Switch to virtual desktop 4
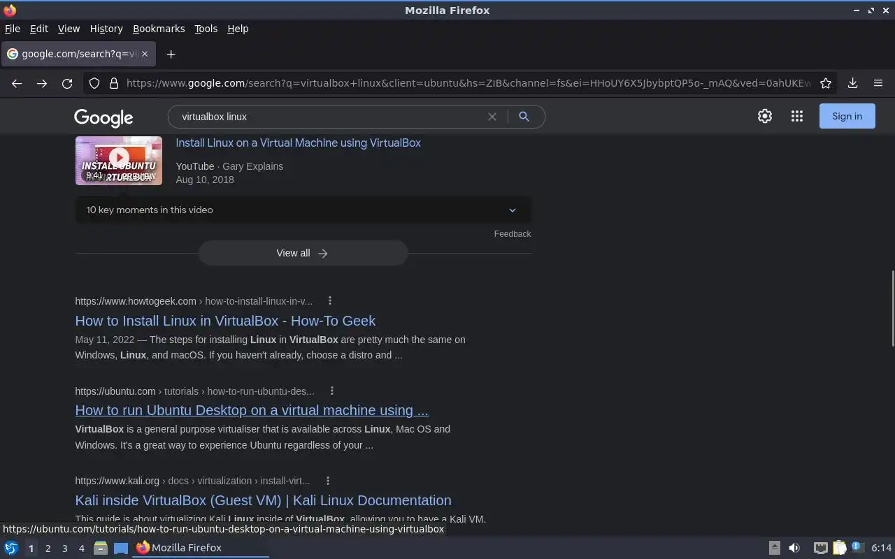 (81, 549)
